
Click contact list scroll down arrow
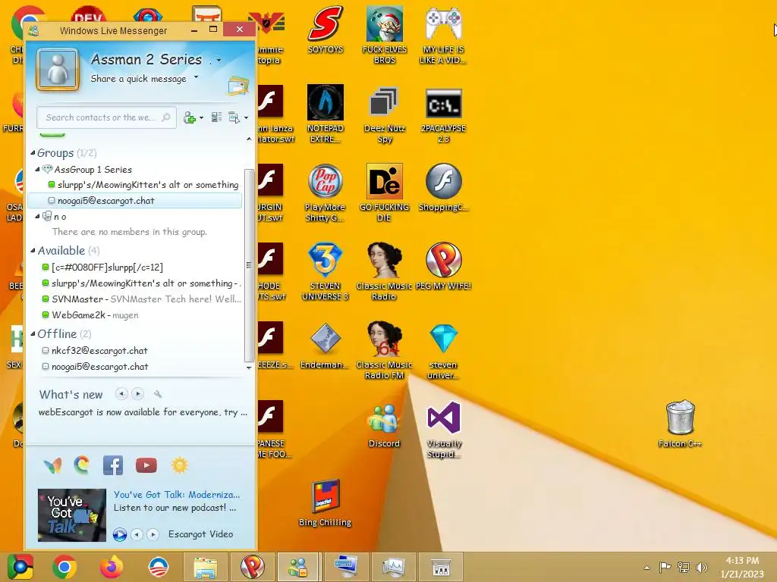coord(249,368)
